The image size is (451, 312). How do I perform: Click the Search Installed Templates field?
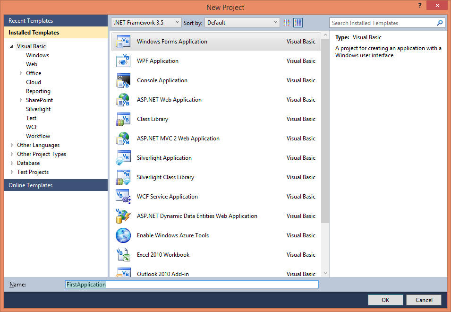383,23
